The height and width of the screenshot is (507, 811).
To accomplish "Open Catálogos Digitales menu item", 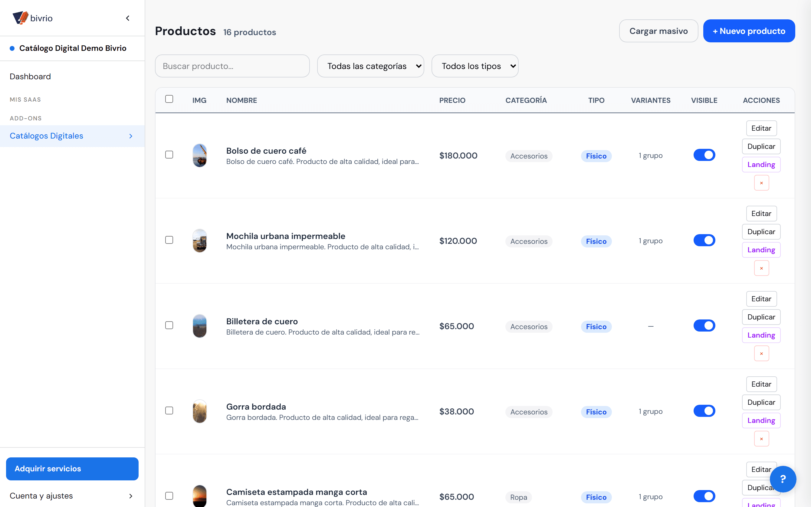I will (72, 136).
